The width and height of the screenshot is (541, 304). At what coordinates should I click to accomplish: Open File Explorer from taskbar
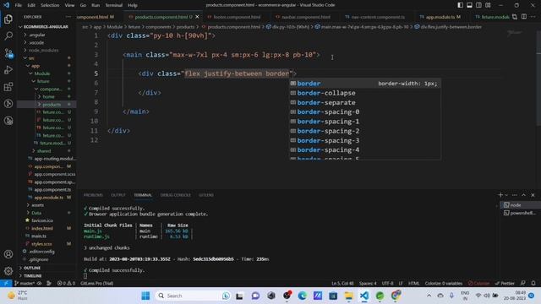coord(349,296)
